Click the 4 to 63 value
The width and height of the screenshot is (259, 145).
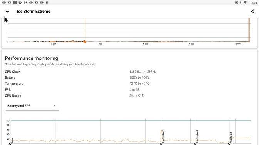point(134,90)
